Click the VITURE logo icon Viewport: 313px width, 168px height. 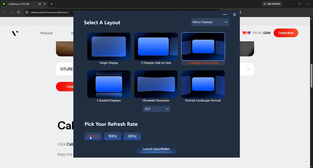15,33
